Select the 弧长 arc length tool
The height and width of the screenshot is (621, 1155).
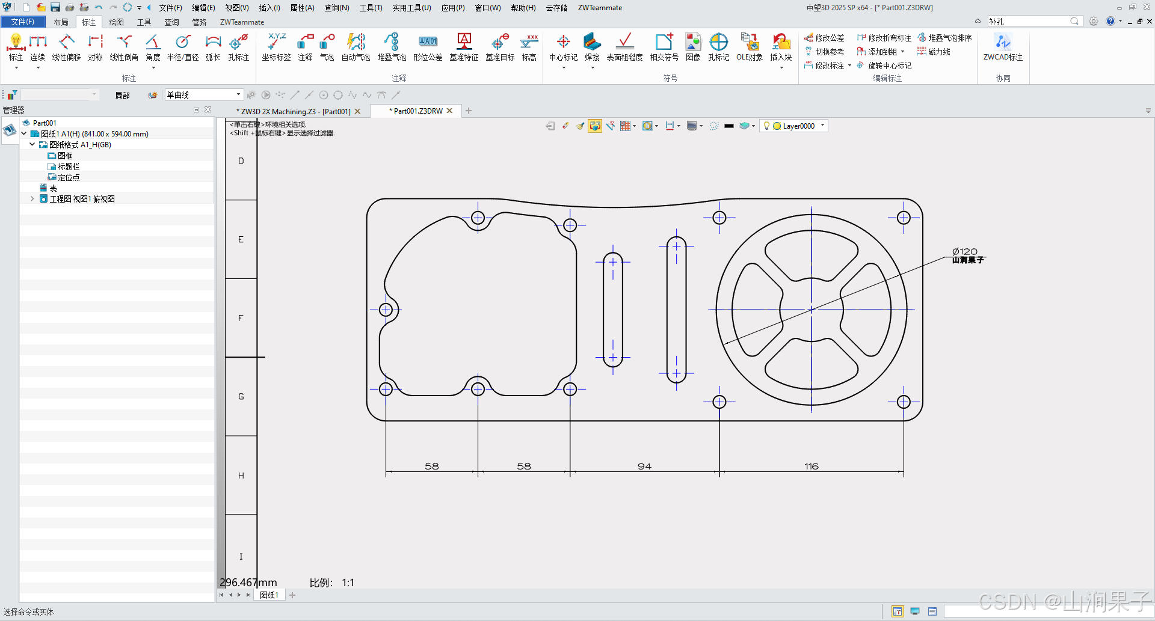pyautogui.click(x=213, y=47)
